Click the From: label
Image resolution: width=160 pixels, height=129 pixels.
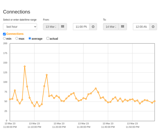(x=46, y=20)
